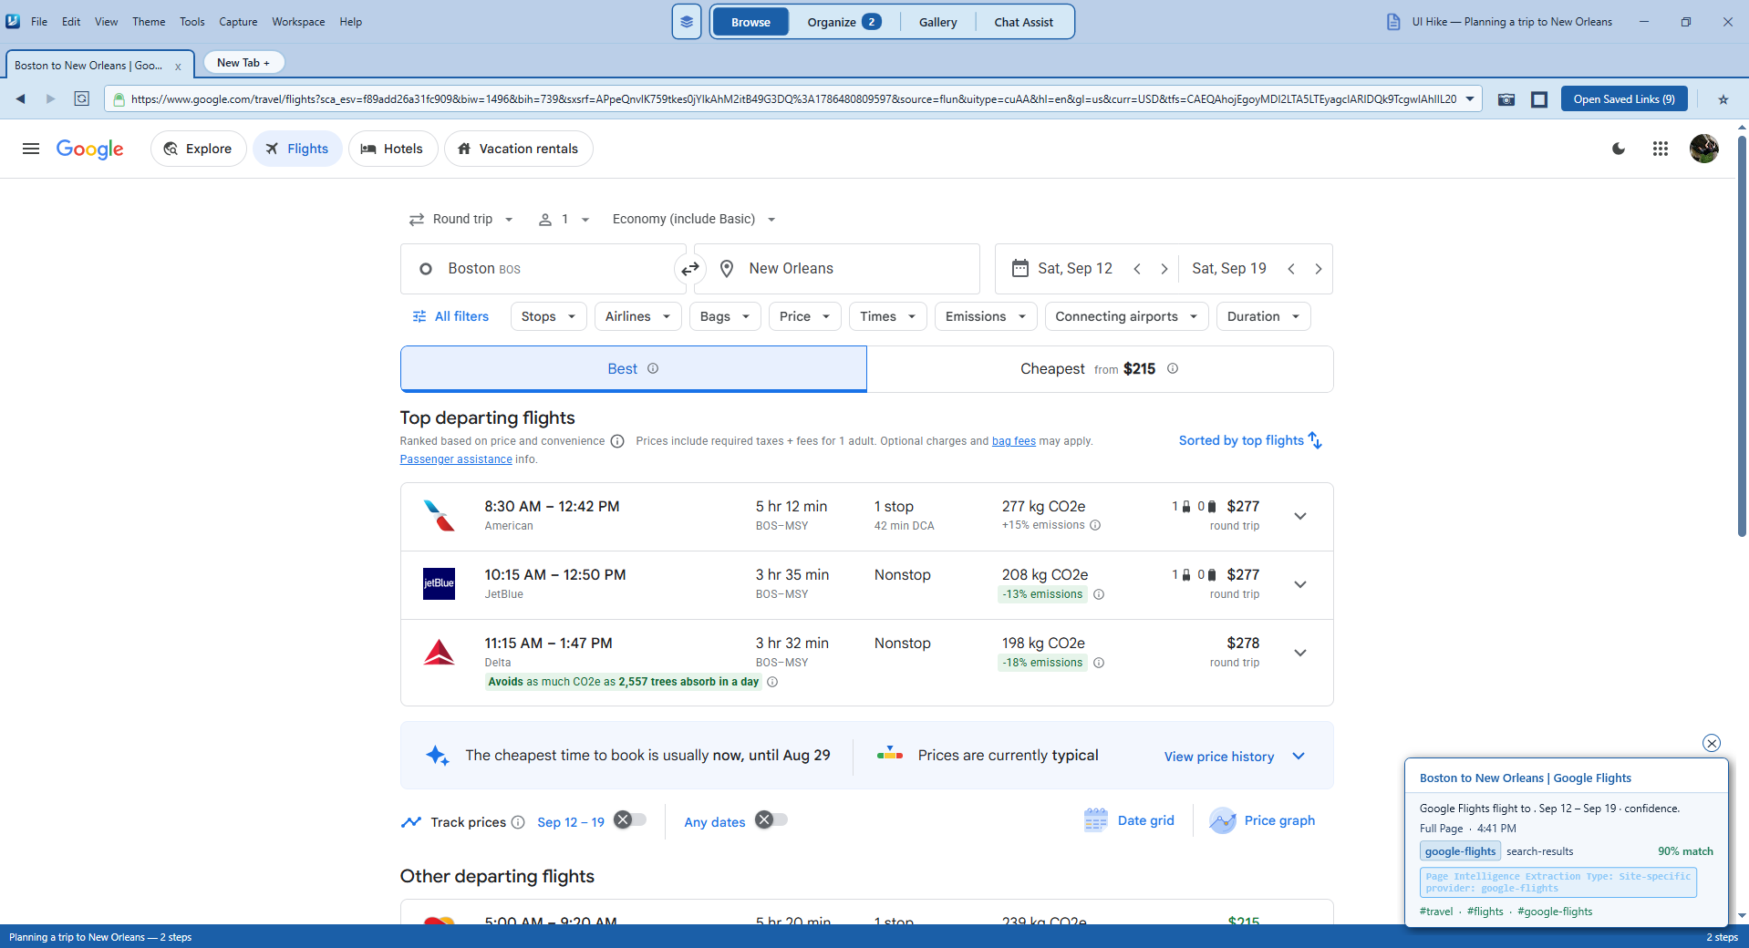Show emissions info for Delta flight
1749x948 pixels.
point(1099,663)
